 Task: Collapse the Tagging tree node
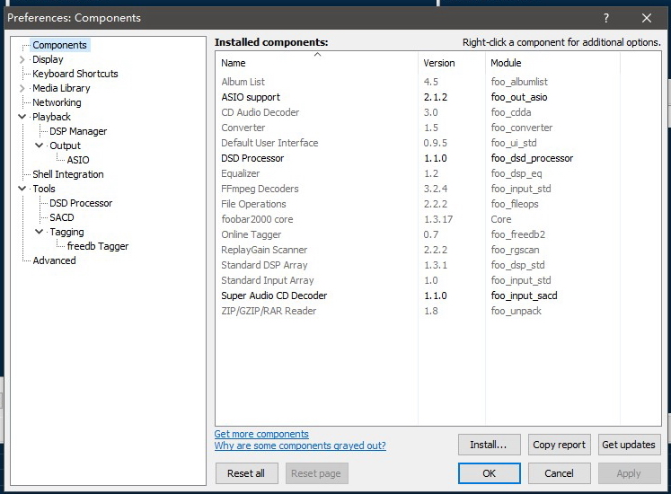[40, 232]
